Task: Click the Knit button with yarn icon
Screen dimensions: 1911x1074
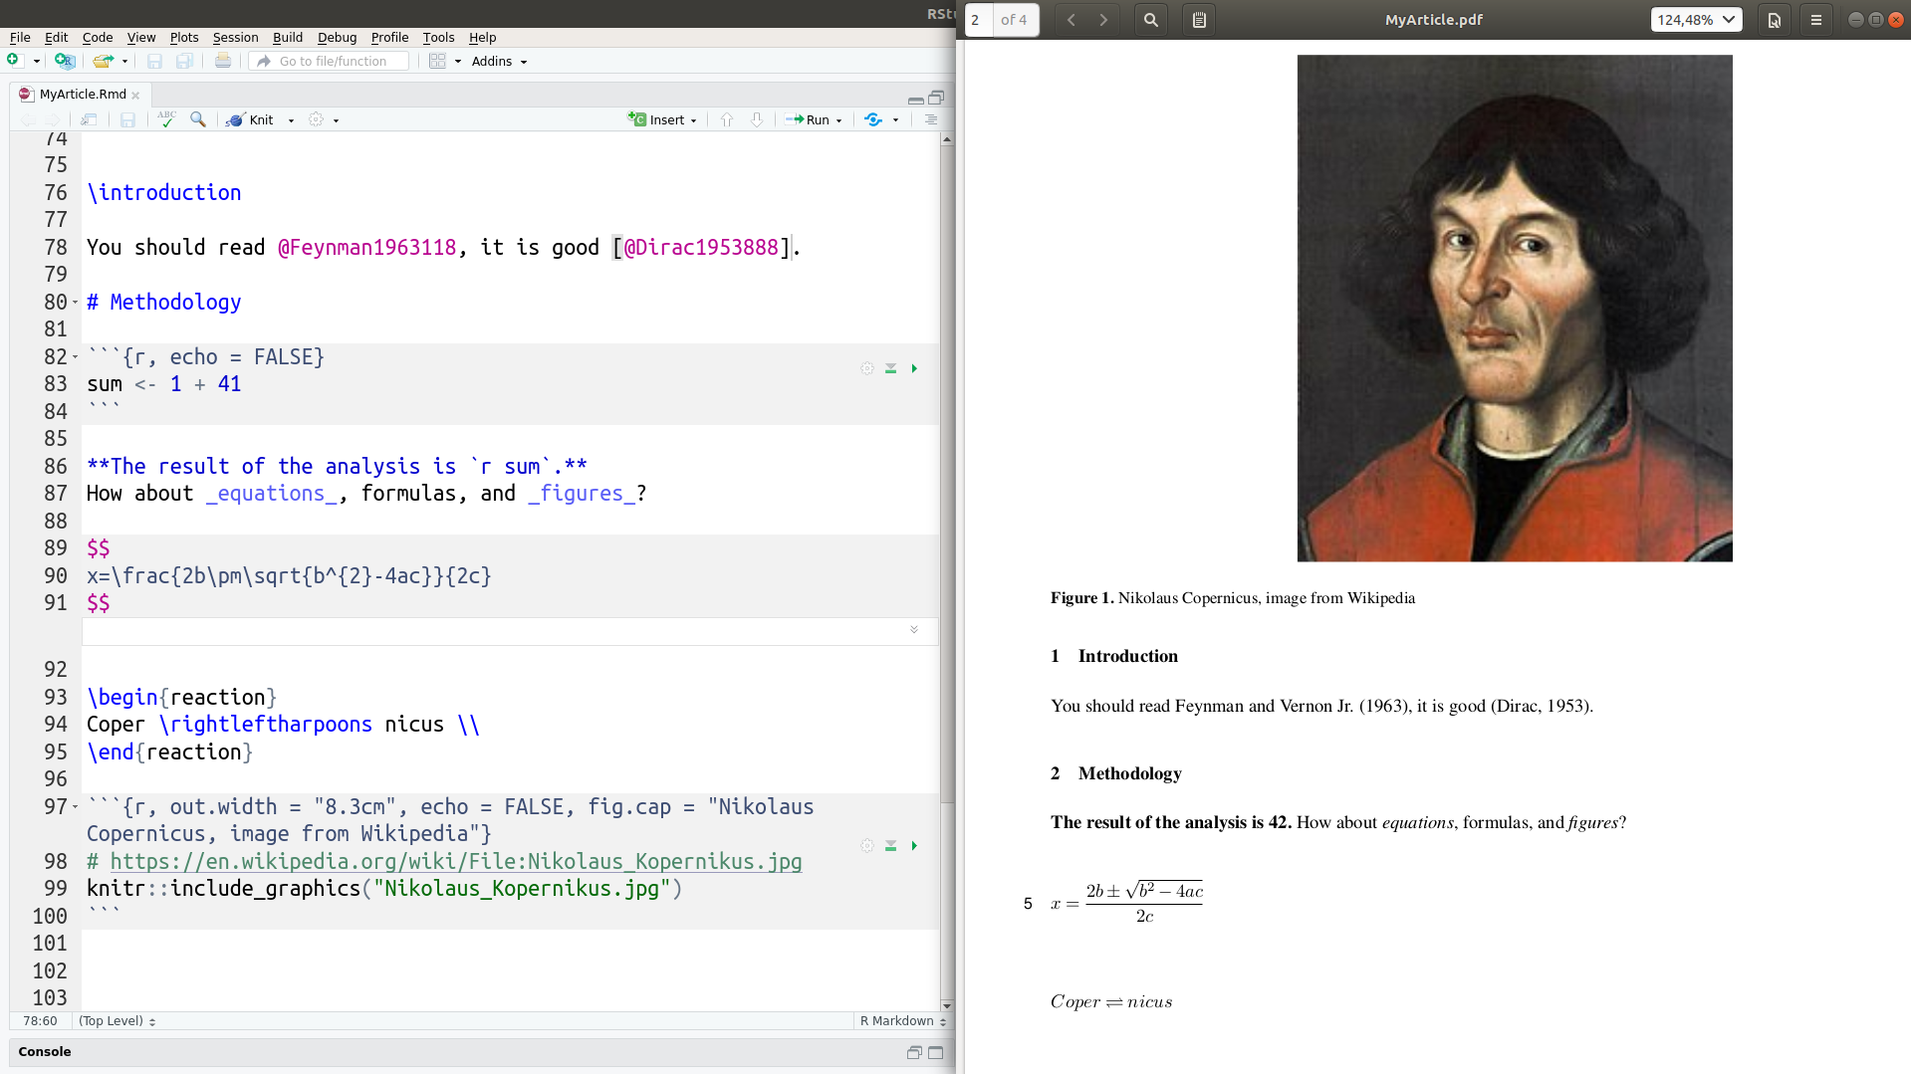Action: tap(250, 119)
